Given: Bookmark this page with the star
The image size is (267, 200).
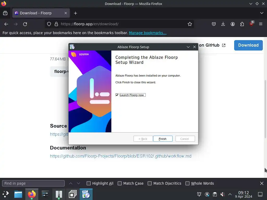Looking at the screenshot, I should pos(190,24).
